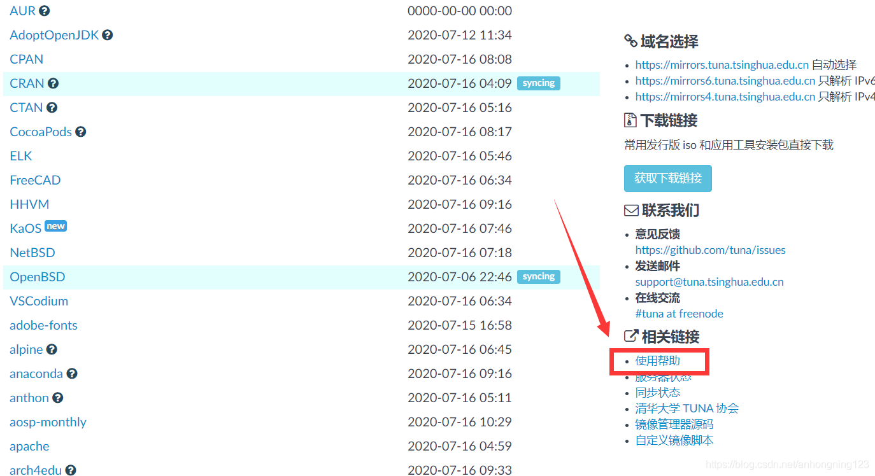Open help icon next to AUR
875x476 pixels.
(44, 11)
